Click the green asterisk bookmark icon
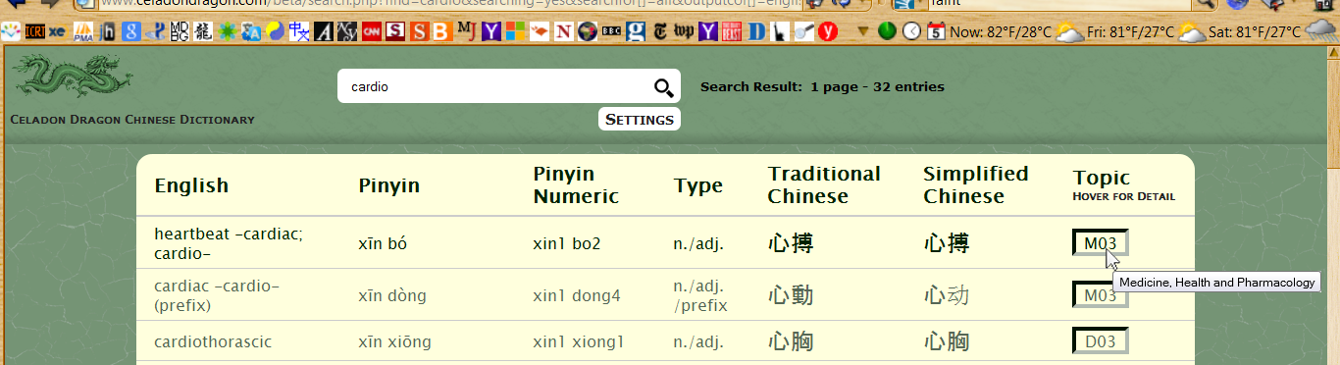This screenshot has height=365, width=1340. (x=228, y=31)
